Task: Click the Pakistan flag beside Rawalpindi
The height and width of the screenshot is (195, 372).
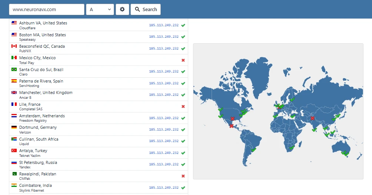Action: pos(14,174)
